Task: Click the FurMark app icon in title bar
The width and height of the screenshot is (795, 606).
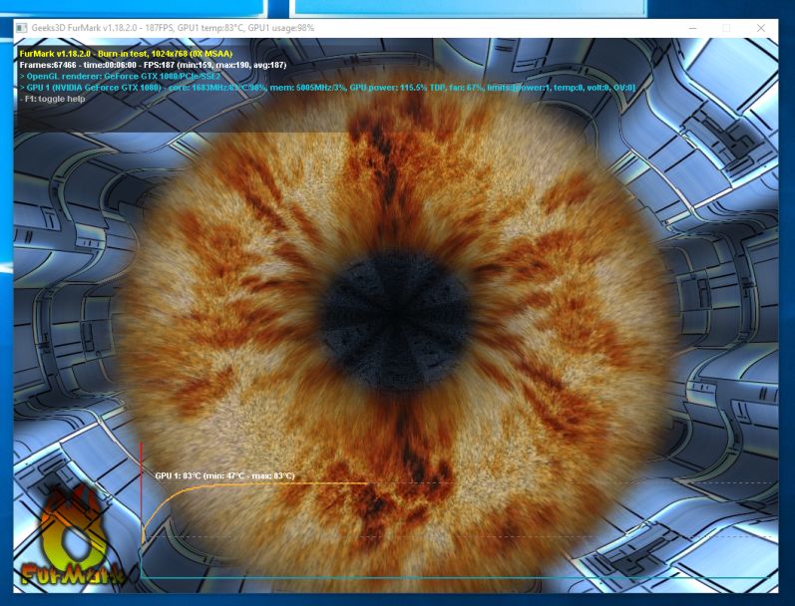Action: (x=21, y=28)
